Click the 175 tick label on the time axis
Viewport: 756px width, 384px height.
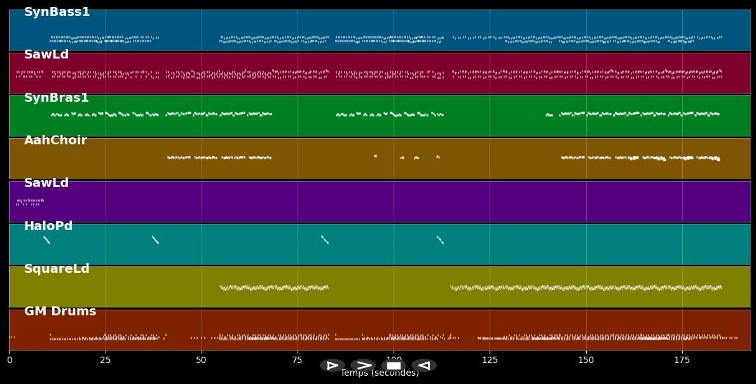pos(682,360)
